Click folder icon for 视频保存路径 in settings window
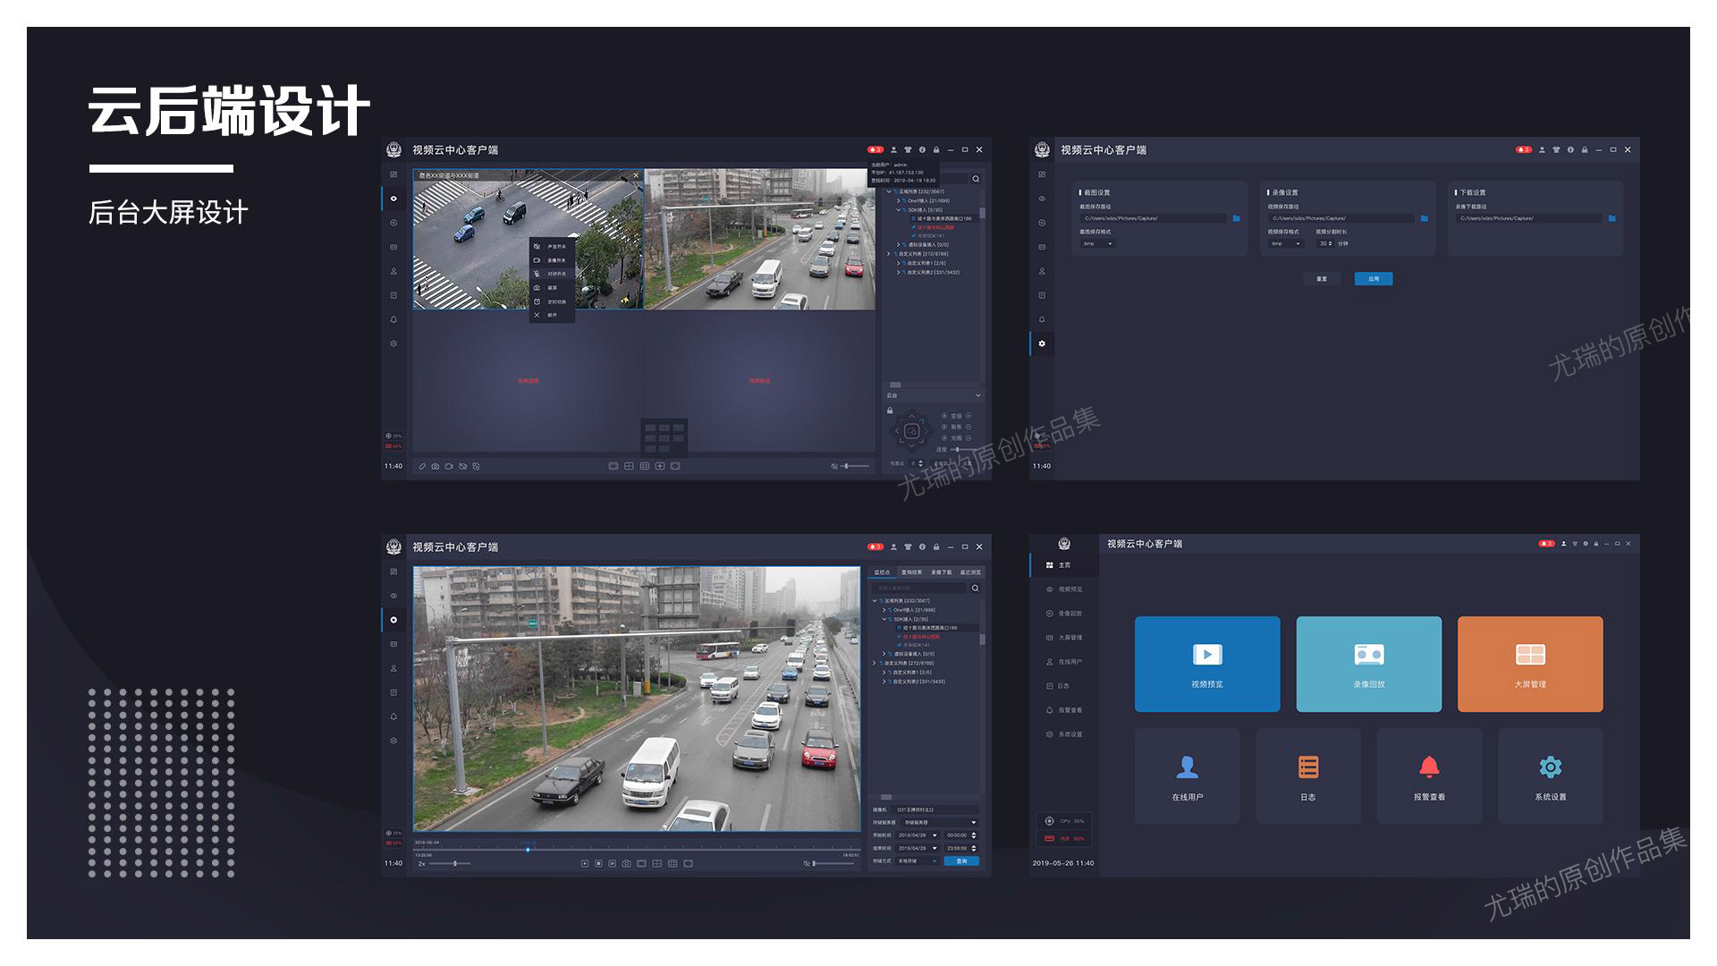Image resolution: width=1717 pixels, height=966 pixels. (1425, 218)
